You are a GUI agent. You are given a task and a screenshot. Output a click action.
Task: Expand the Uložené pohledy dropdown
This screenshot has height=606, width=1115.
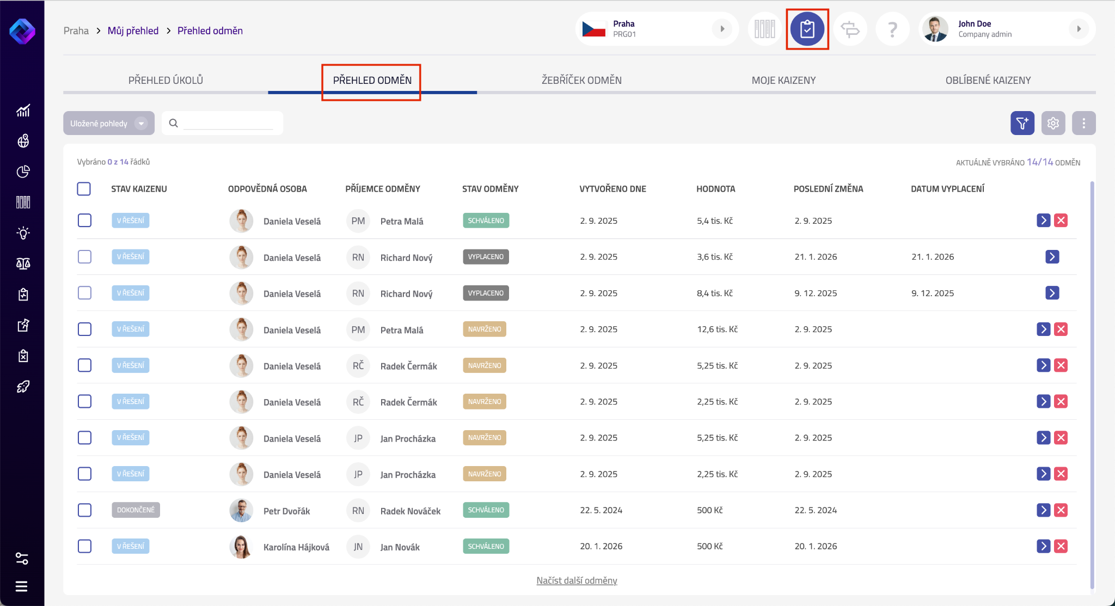[x=108, y=123]
